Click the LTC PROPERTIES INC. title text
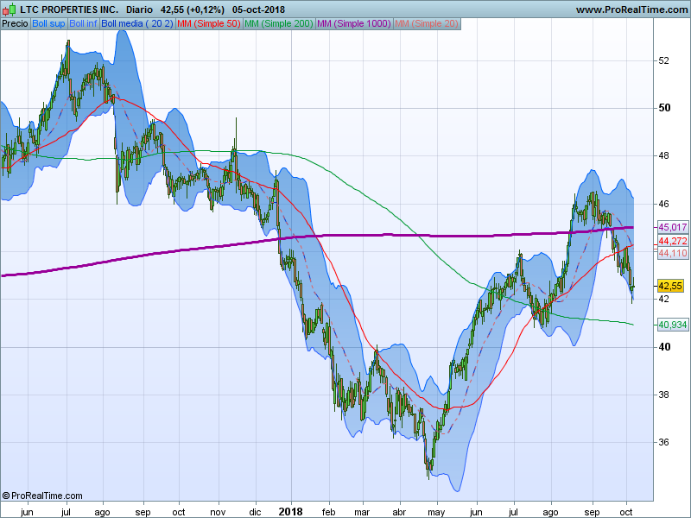This screenshot has height=518, width=691. point(69,9)
